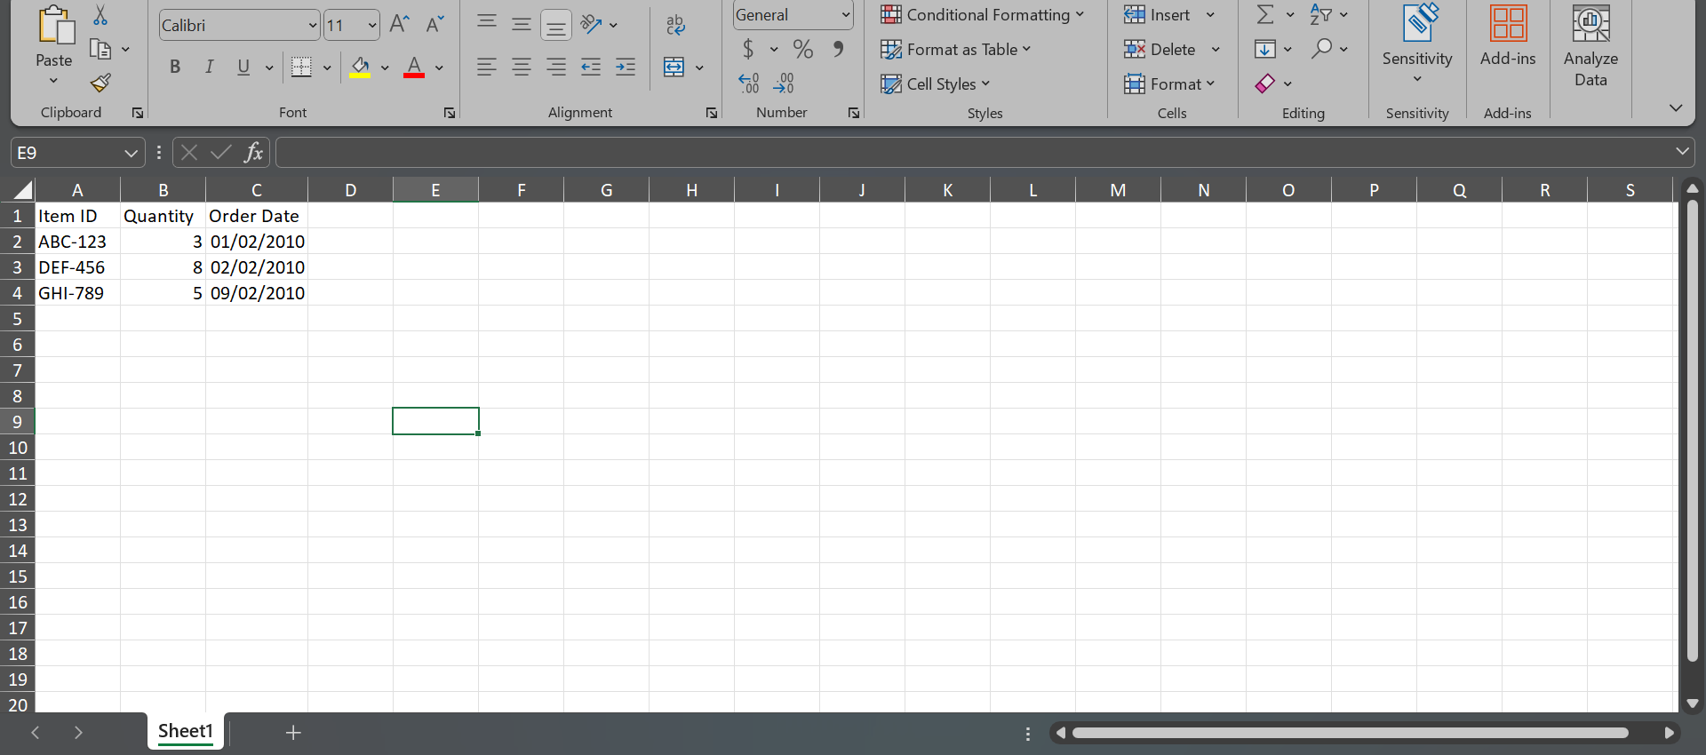Viewport: 1706px width, 755px height.
Task: Increase font size with larger A icon
Action: pos(400,24)
